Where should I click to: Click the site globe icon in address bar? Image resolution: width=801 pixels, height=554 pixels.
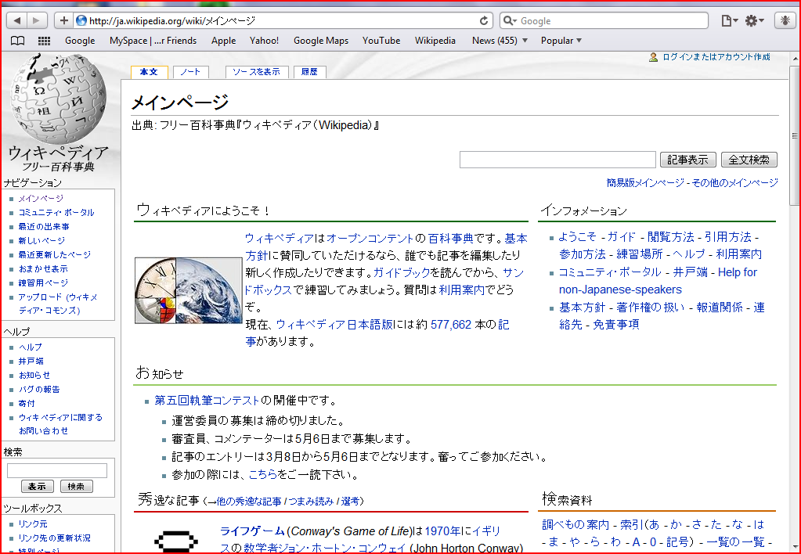[81, 20]
